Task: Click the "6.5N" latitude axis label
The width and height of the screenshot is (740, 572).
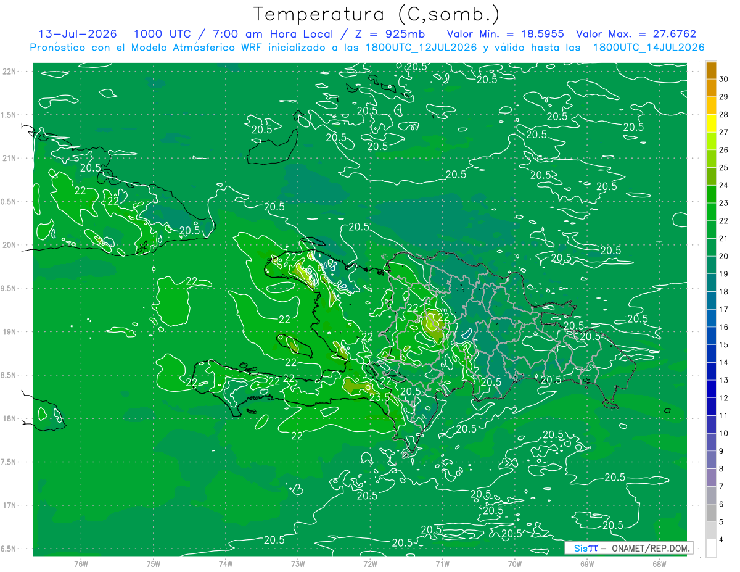Action: click(9, 549)
